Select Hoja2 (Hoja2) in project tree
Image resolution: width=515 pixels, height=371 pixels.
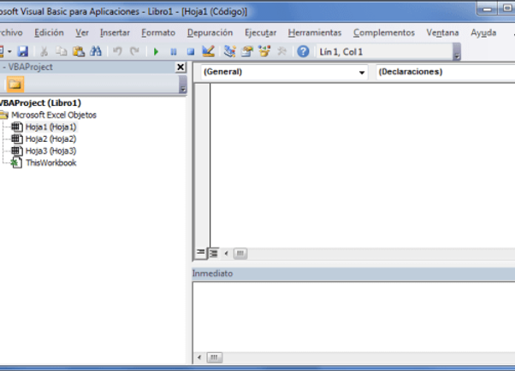51,138
